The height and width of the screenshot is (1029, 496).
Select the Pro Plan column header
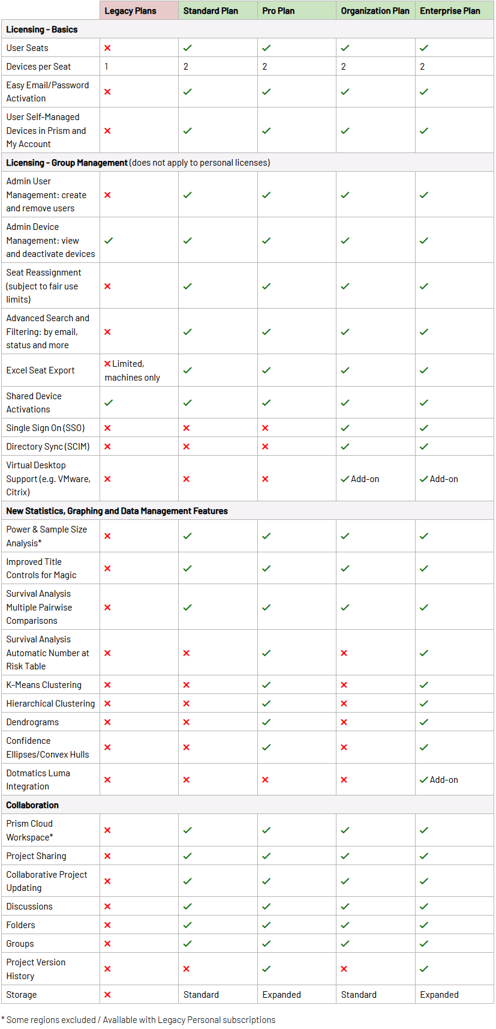pos(278,11)
